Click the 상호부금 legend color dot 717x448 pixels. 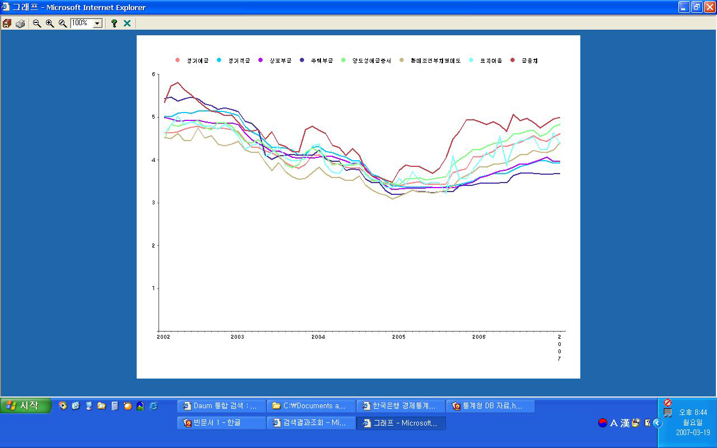pos(260,60)
